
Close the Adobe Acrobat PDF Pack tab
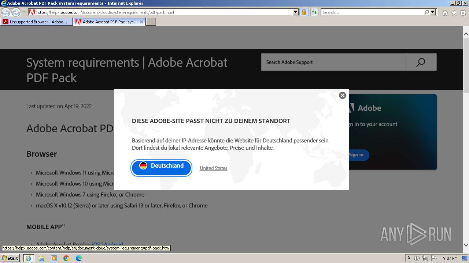click(x=141, y=22)
